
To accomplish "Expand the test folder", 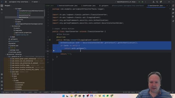I will [x=9, y=37].
